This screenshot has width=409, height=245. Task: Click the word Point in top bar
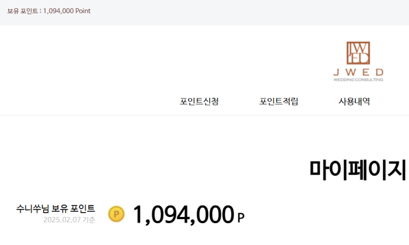click(82, 11)
